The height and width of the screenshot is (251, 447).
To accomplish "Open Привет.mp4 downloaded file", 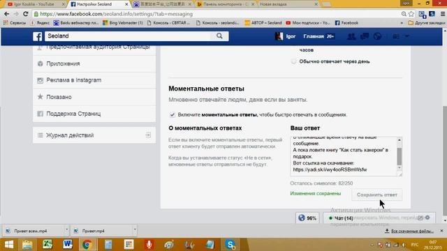I will pos(102,231).
